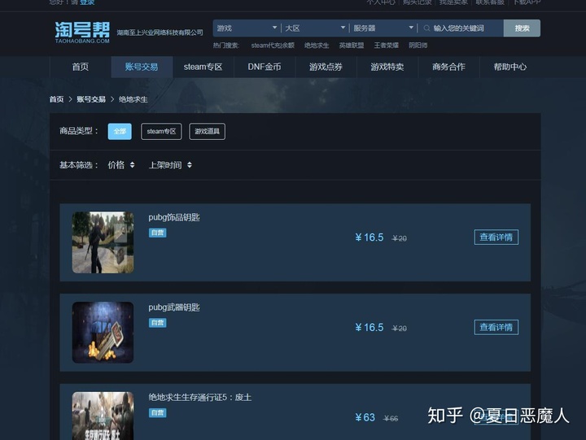The width and height of the screenshot is (586, 440).
Task: Click the 登录 link at the top
Action: click(x=87, y=2)
